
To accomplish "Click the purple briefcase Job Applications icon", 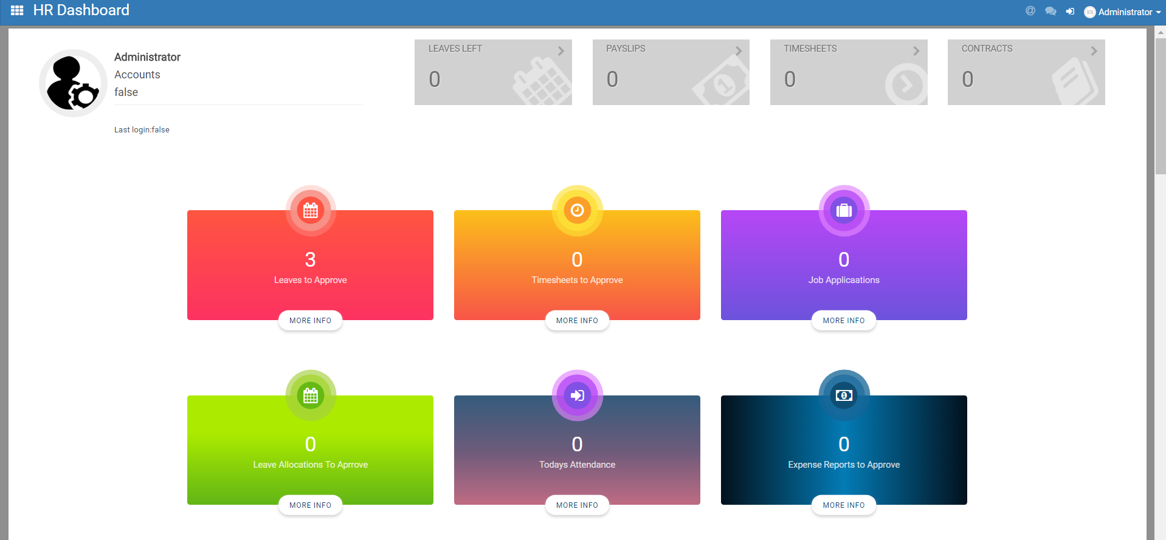I will pos(844,211).
